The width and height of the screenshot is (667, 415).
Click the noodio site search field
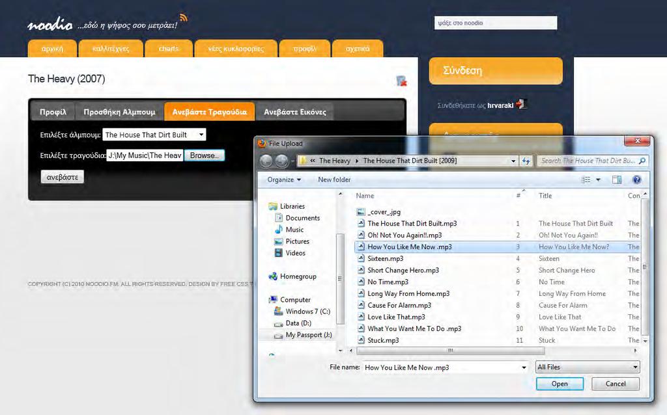click(496, 23)
